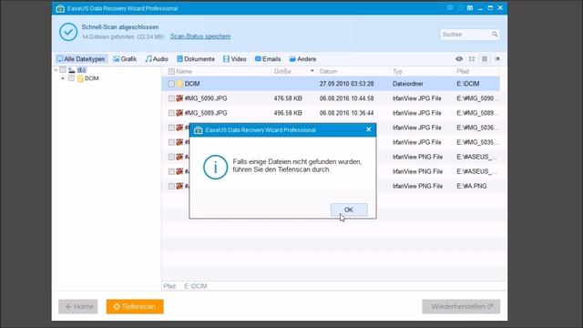Filter results by Video
Image resolution: width=583 pixels, height=328 pixels.
tap(235, 58)
